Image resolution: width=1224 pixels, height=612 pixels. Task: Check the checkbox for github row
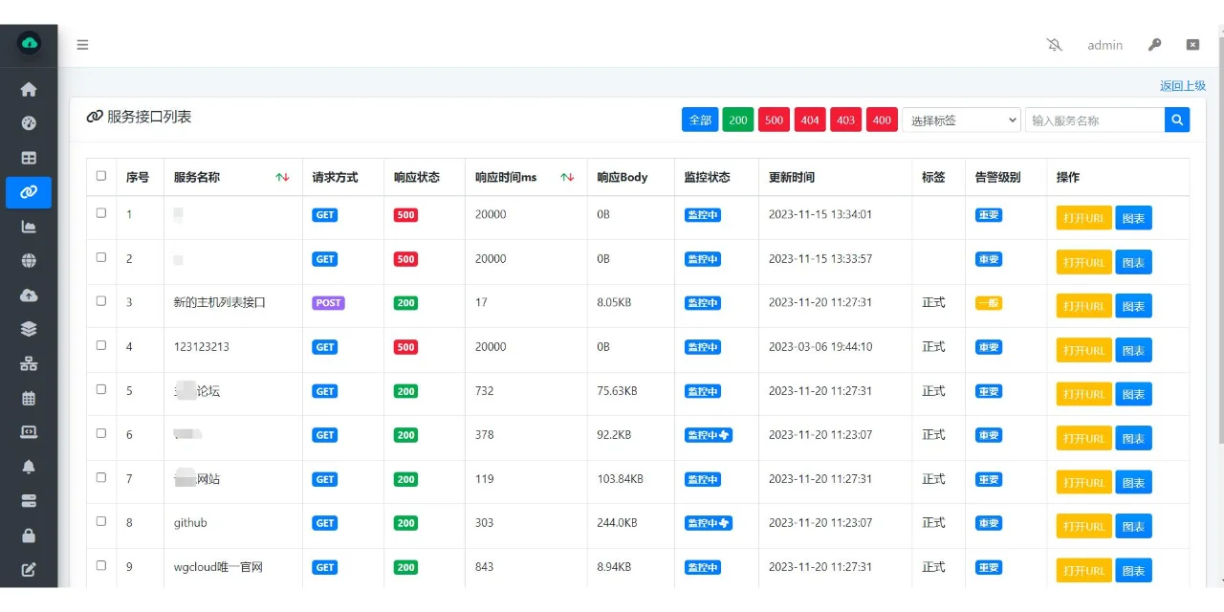[x=101, y=521]
